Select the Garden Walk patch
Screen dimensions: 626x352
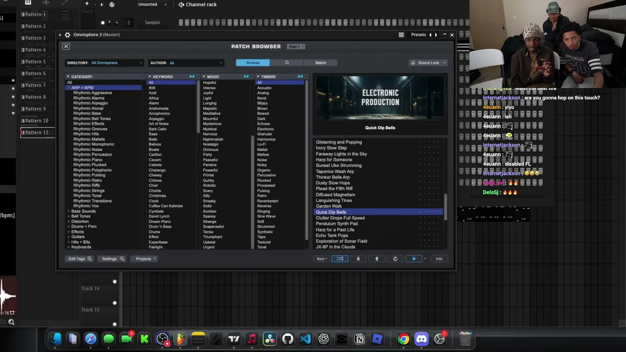click(329, 206)
